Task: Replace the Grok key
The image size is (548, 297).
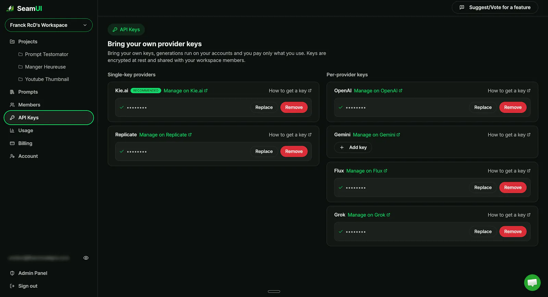Action: click(483, 232)
